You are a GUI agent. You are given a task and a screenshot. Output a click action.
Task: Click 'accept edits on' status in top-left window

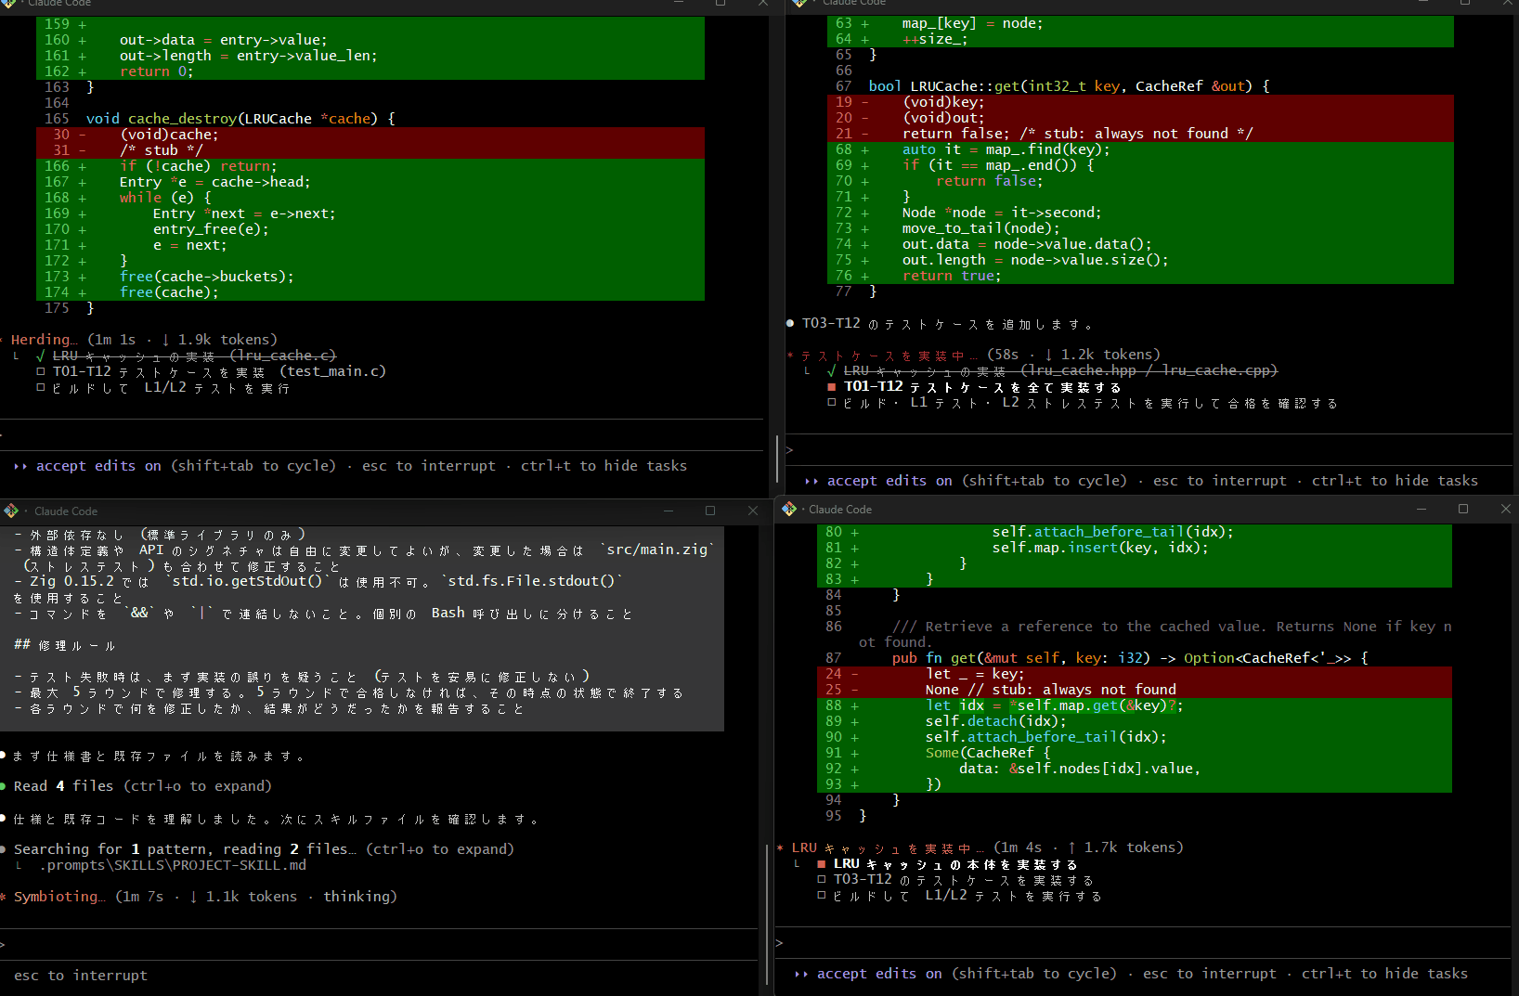[x=98, y=466]
